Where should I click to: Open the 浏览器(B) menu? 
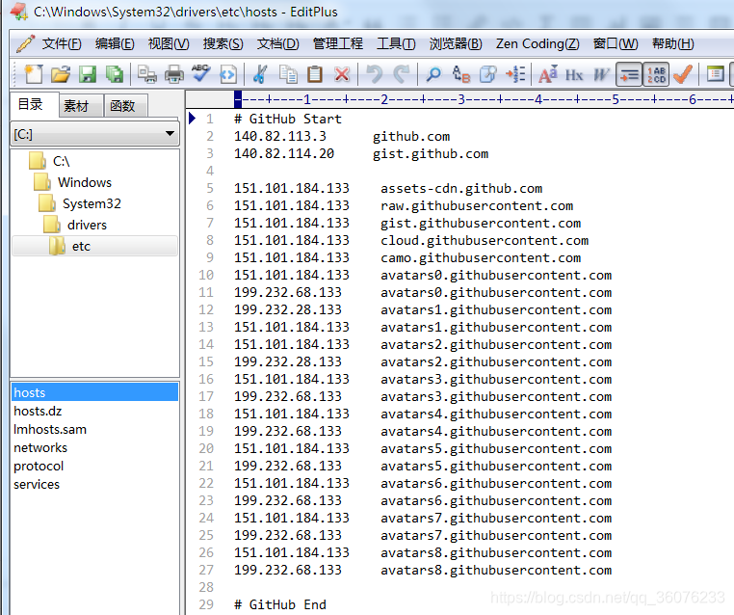[x=456, y=43]
